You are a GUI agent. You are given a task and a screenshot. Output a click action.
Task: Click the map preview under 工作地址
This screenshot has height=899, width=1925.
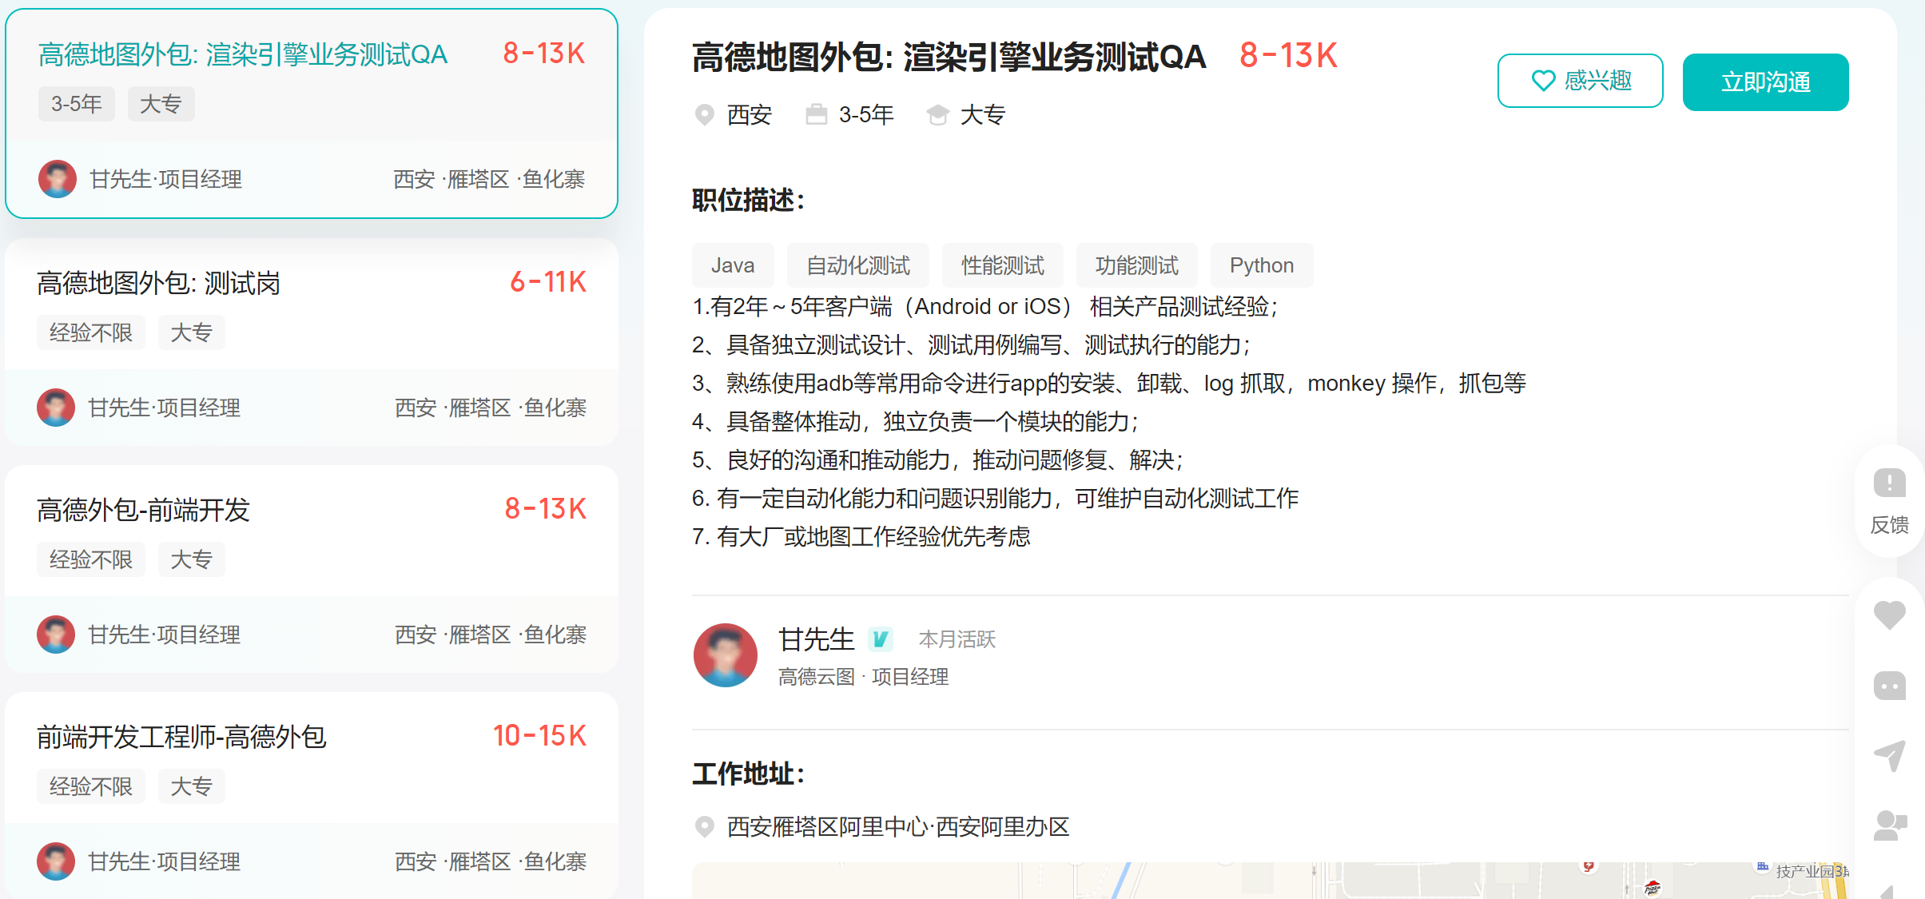(1271, 881)
